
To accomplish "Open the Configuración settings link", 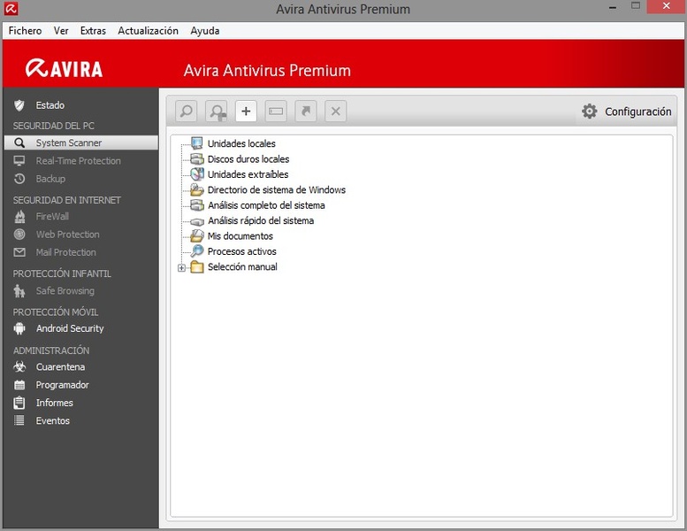I will coord(638,112).
